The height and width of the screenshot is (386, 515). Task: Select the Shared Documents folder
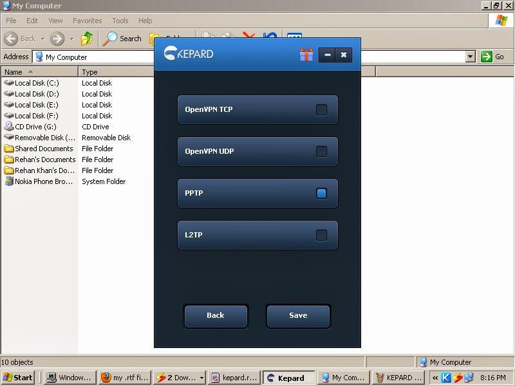tap(39, 149)
